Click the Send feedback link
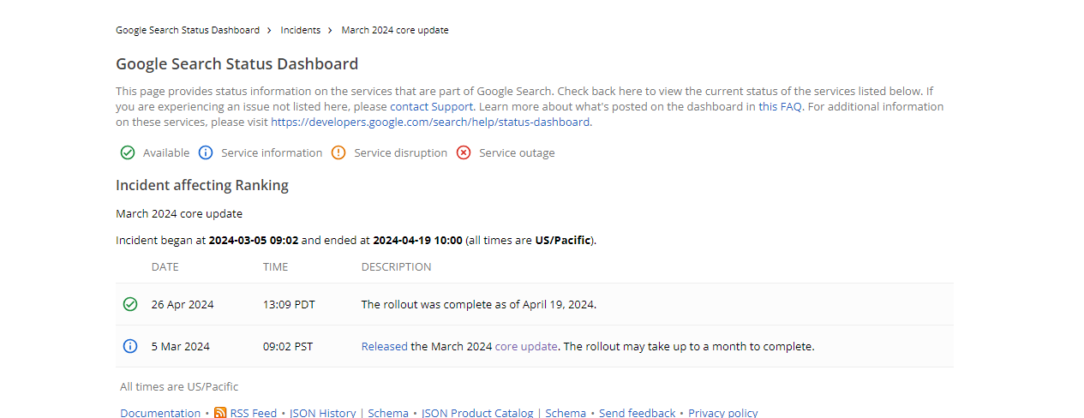 tap(637, 413)
